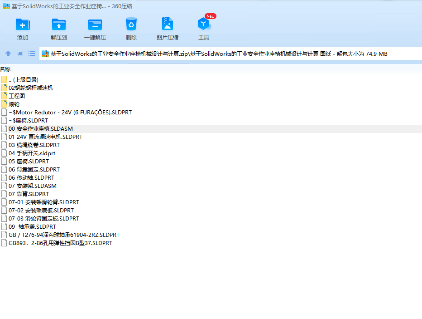Click the file icon of 03 缆绳绕卷.SLDPRT
The height and width of the screenshot is (319, 422).
click(x=4, y=145)
